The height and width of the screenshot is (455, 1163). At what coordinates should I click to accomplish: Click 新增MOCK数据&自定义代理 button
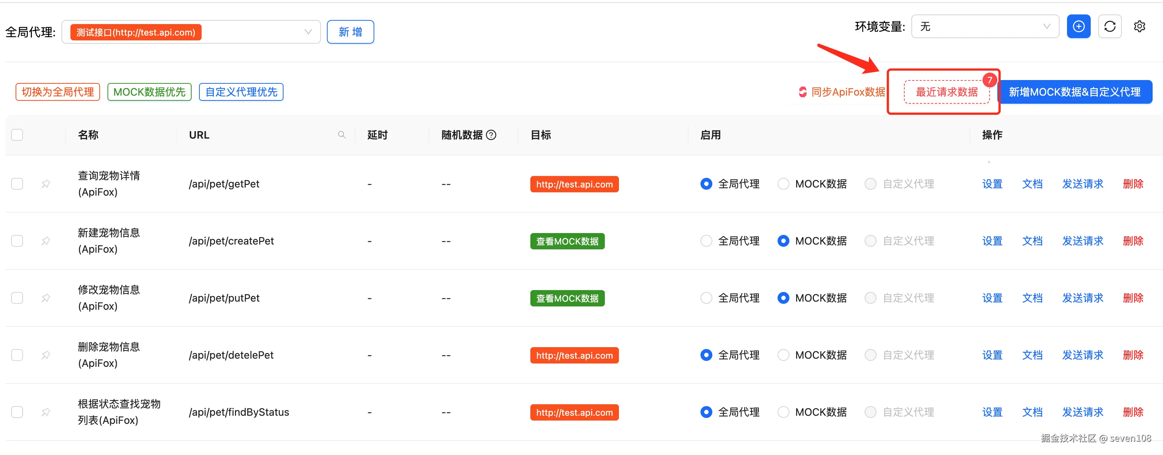1074,92
